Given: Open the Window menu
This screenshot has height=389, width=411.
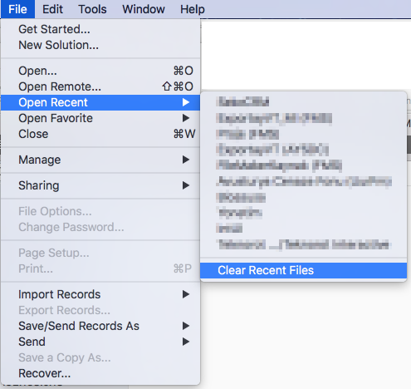Looking at the screenshot, I should tap(144, 9).
